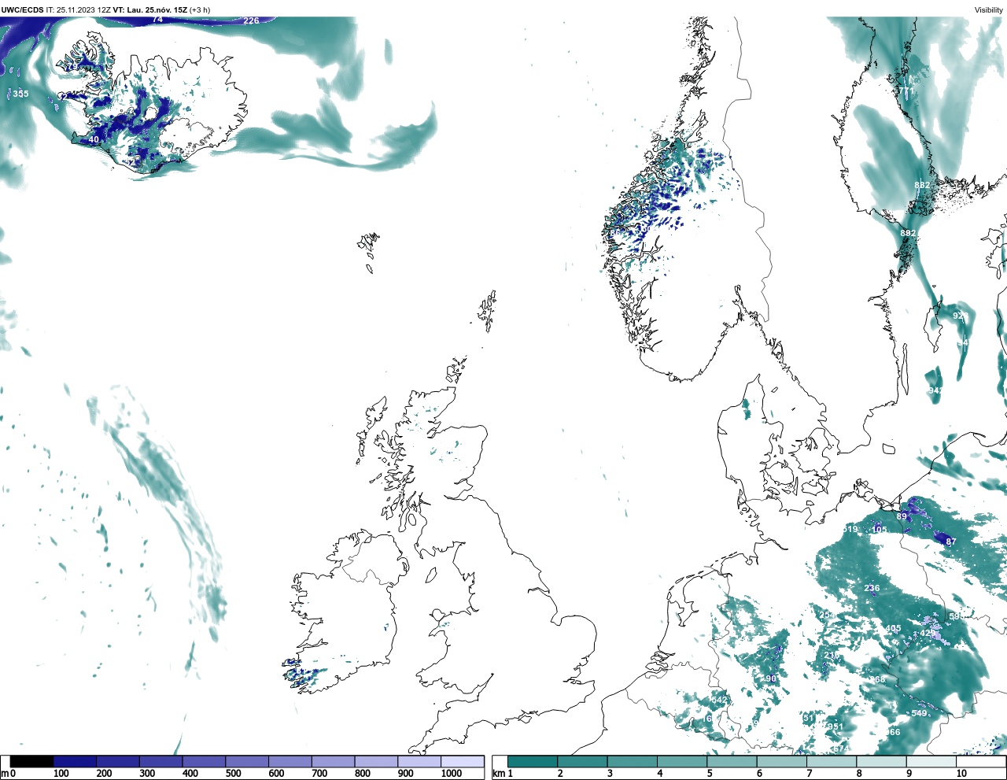Click the '500' label on the metres legend

[x=233, y=774]
